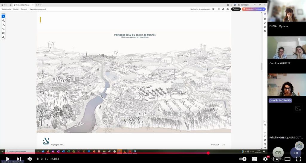Open the help question mark icon

[x=228, y=5]
